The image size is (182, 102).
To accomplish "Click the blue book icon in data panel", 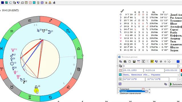I will coord(156,61).
